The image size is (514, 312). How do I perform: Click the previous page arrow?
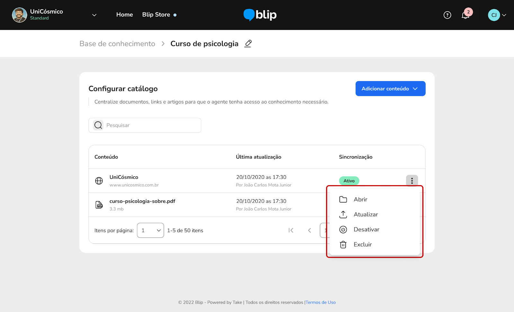tap(309, 230)
